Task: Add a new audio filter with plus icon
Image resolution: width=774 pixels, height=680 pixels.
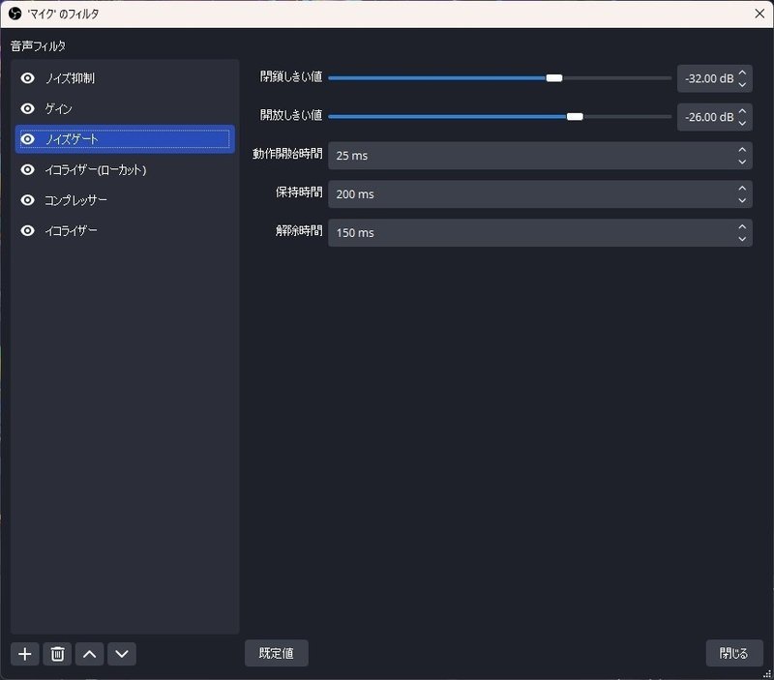Action: pyautogui.click(x=25, y=654)
